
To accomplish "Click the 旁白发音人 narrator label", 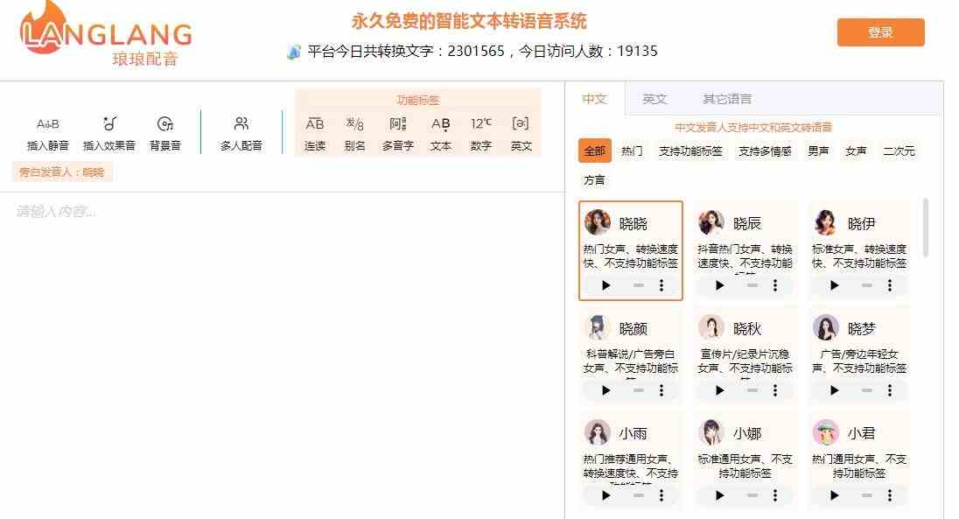I will click(62, 172).
